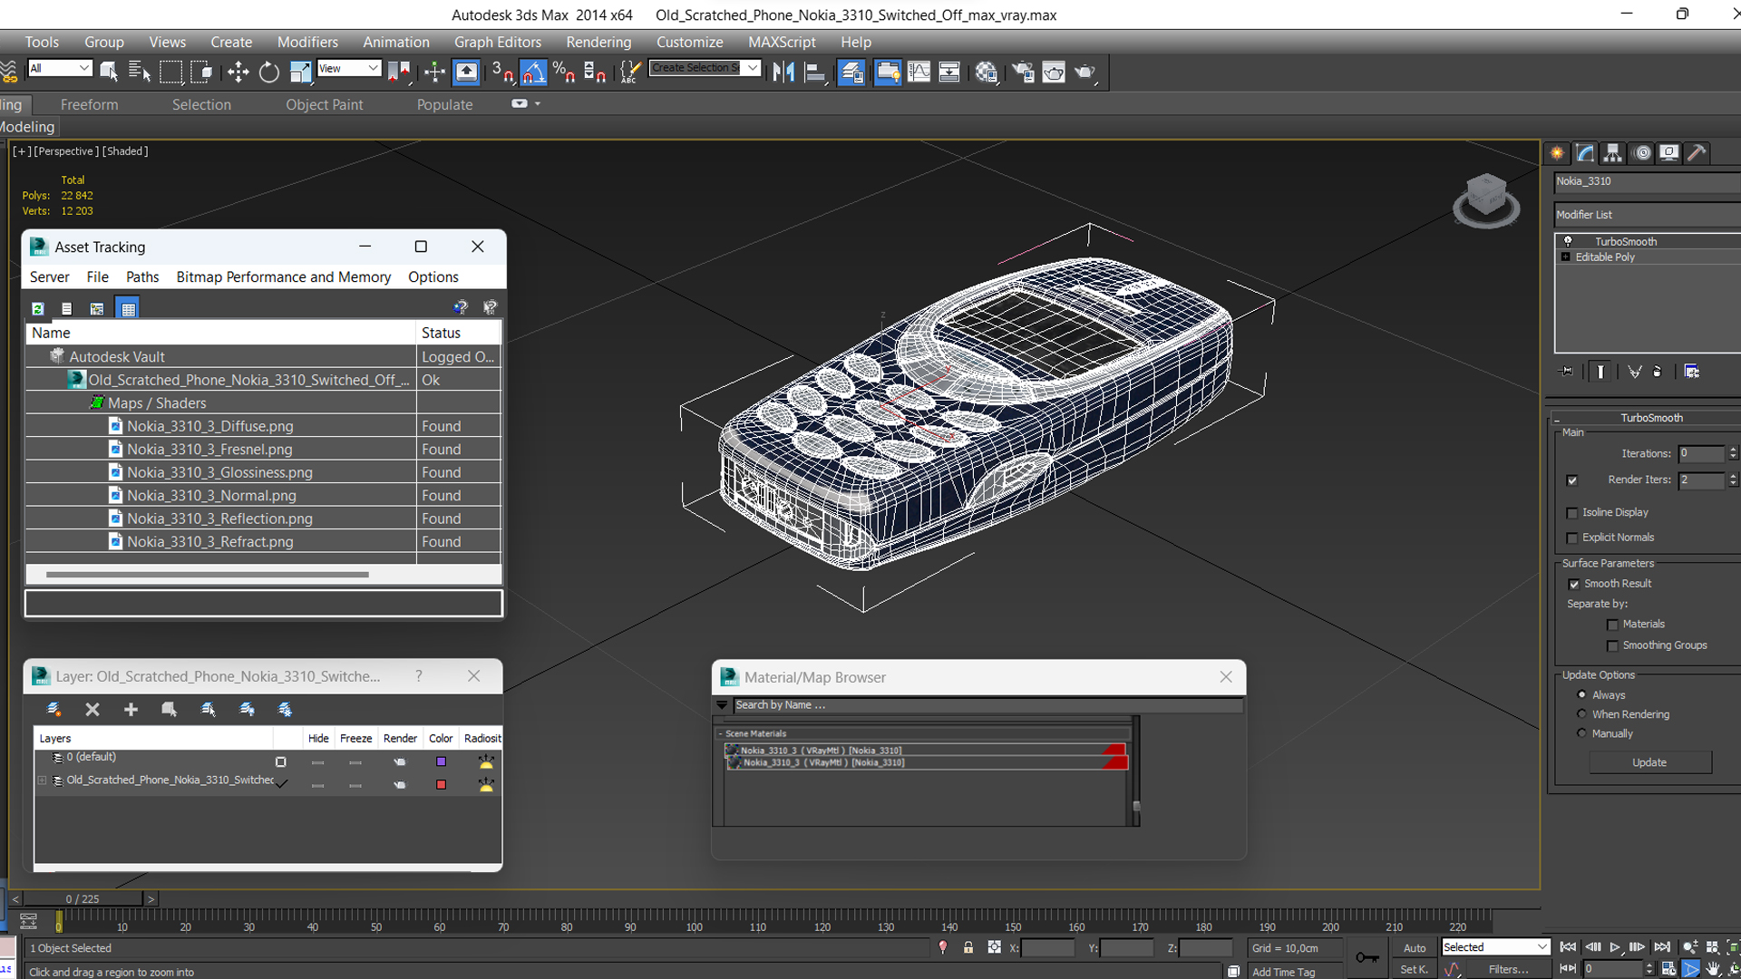Click the Align tool icon
The height and width of the screenshot is (979, 1741).
tap(815, 72)
